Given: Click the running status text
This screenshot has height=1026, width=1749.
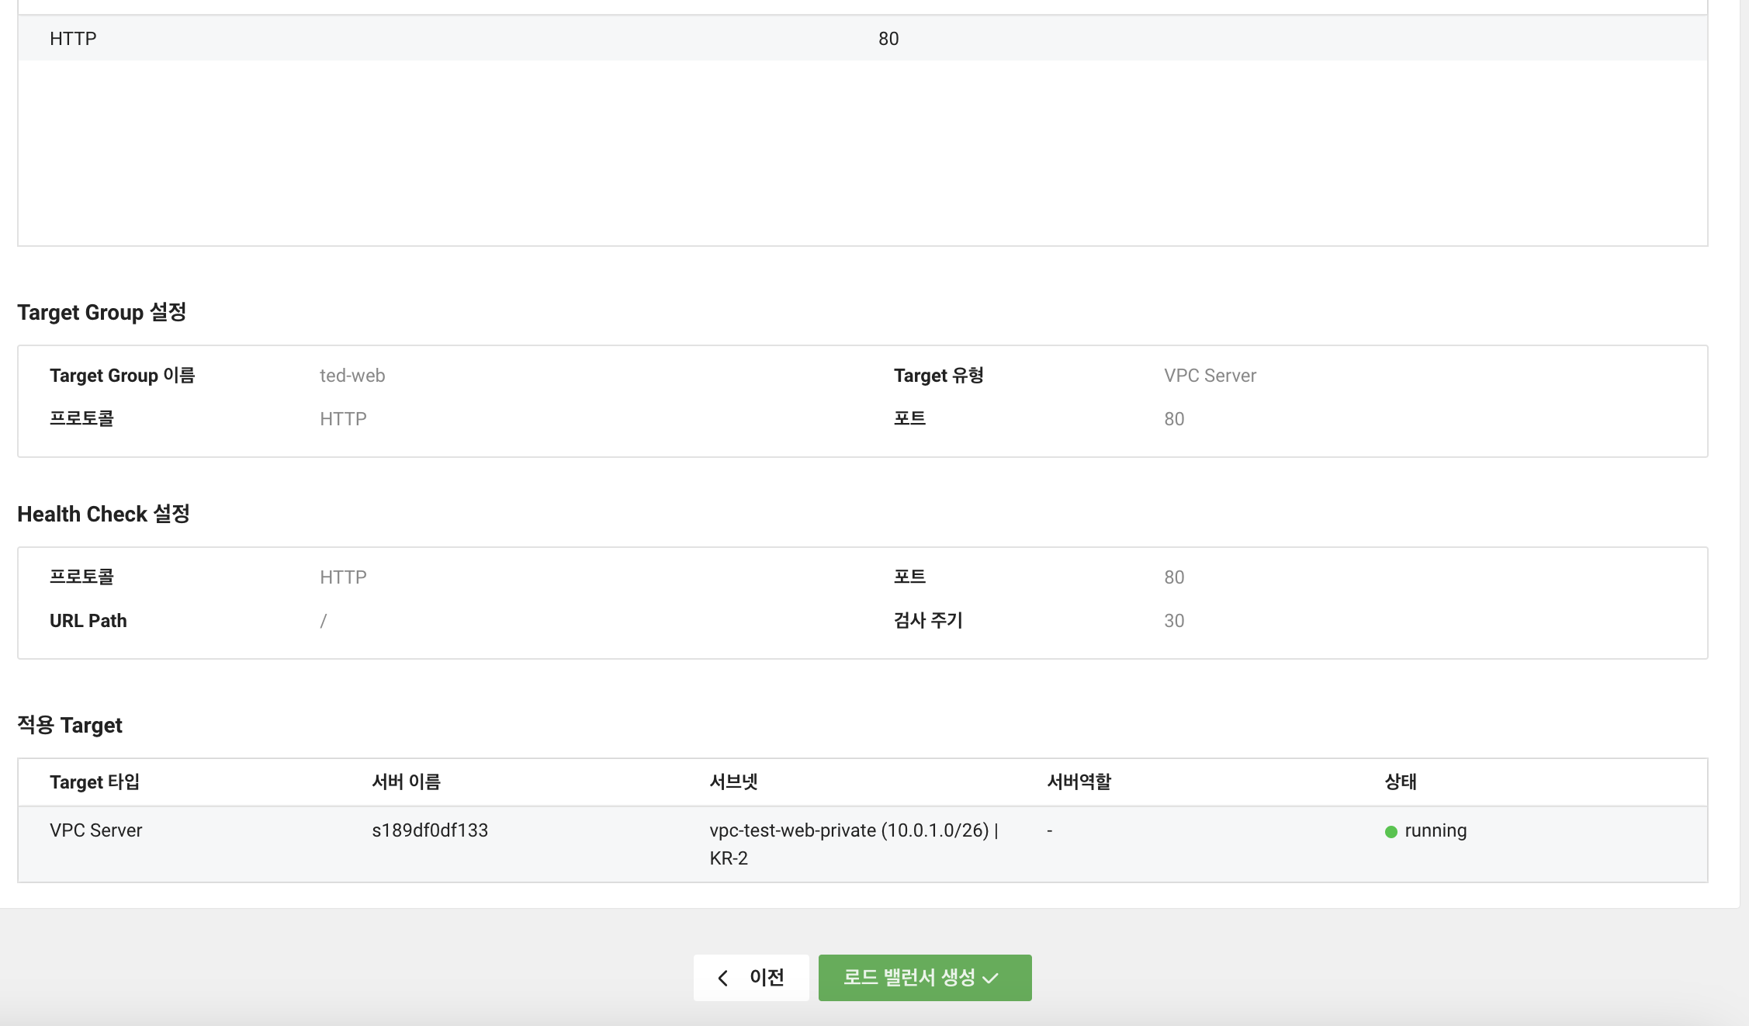Looking at the screenshot, I should 1436,830.
